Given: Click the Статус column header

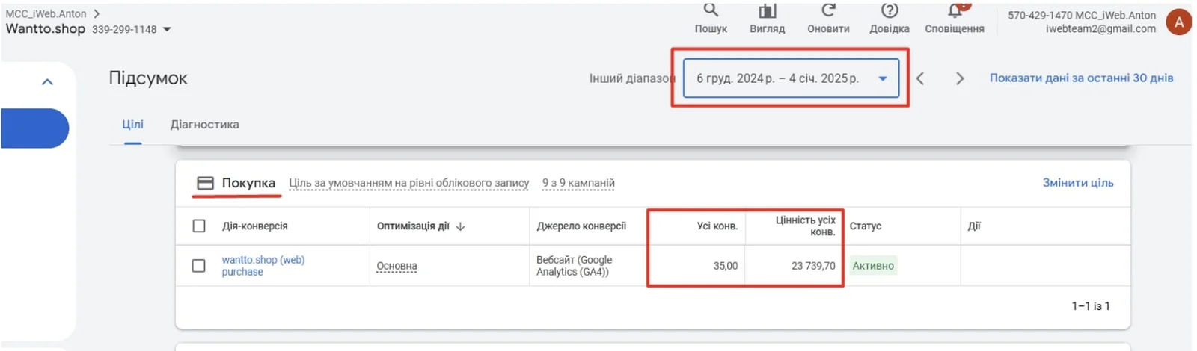Looking at the screenshot, I should pyautogui.click(x=866, y=226).
